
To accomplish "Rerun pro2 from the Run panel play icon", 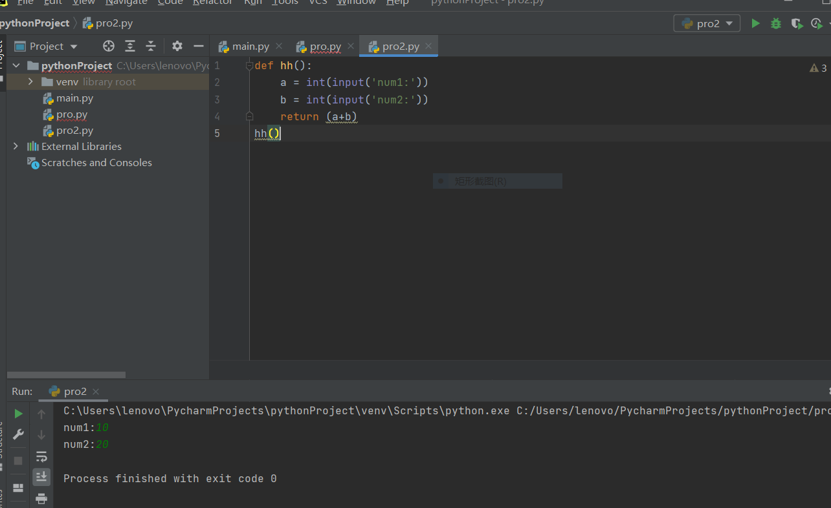I will pos(19,414).
